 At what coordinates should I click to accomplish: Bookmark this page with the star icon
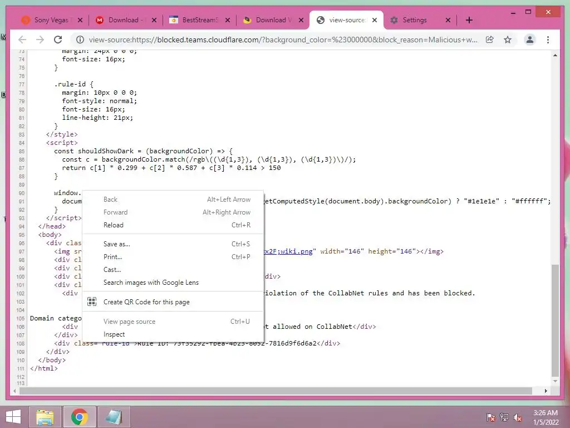point(508,40)
